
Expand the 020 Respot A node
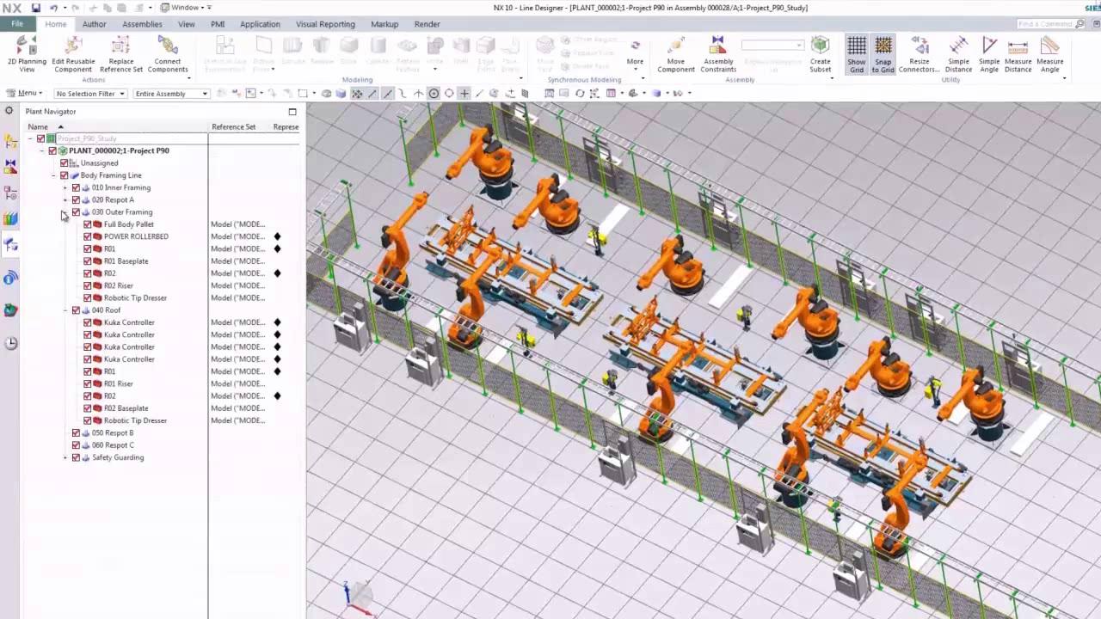65,200
